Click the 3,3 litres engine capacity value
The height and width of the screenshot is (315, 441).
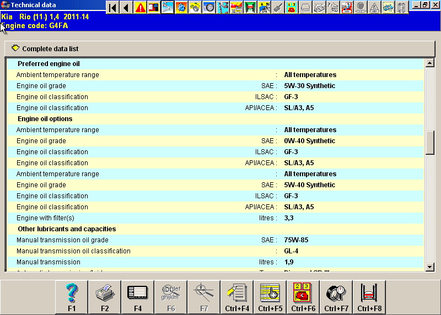[289, 218]
